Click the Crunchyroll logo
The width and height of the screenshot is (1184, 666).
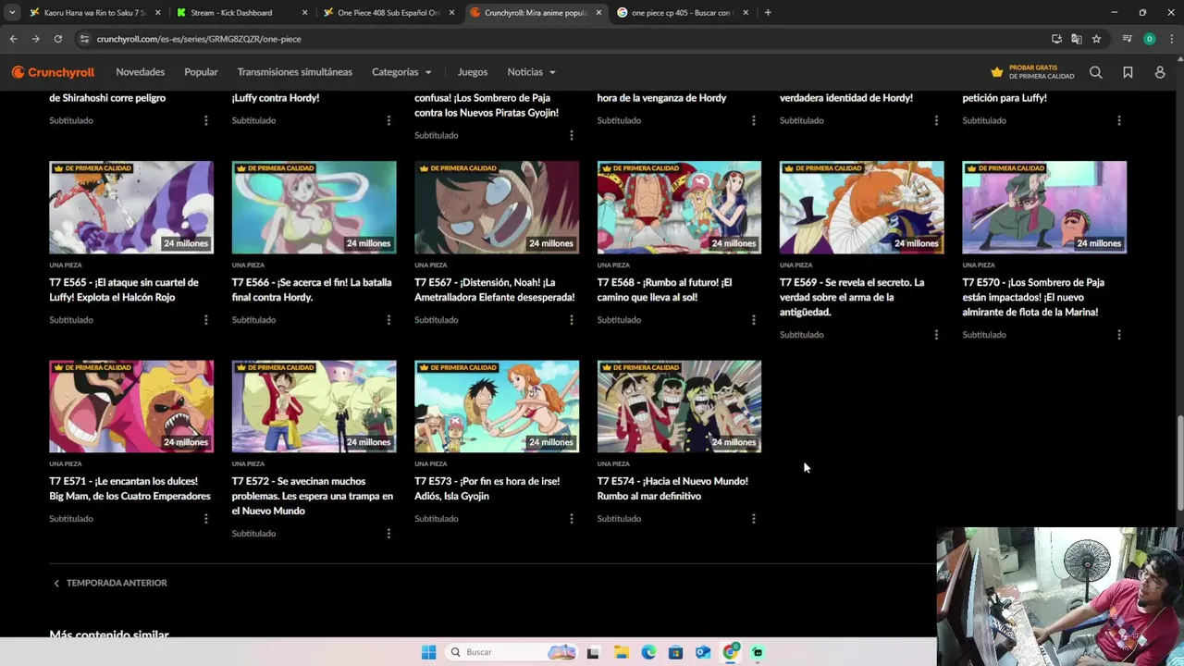tap(53, 72)
